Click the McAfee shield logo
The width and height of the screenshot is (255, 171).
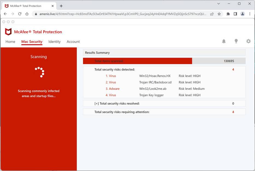[8, 32]
